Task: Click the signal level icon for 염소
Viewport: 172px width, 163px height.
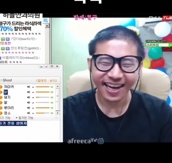Action: [52, 113]
